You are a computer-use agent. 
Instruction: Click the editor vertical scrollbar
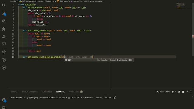tap(193, 30)
